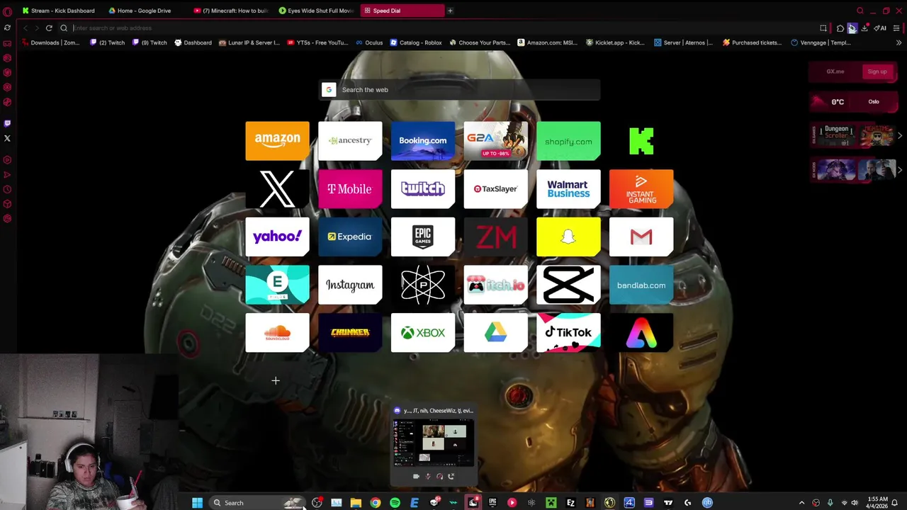Open the snapshot tool icon

823,28
